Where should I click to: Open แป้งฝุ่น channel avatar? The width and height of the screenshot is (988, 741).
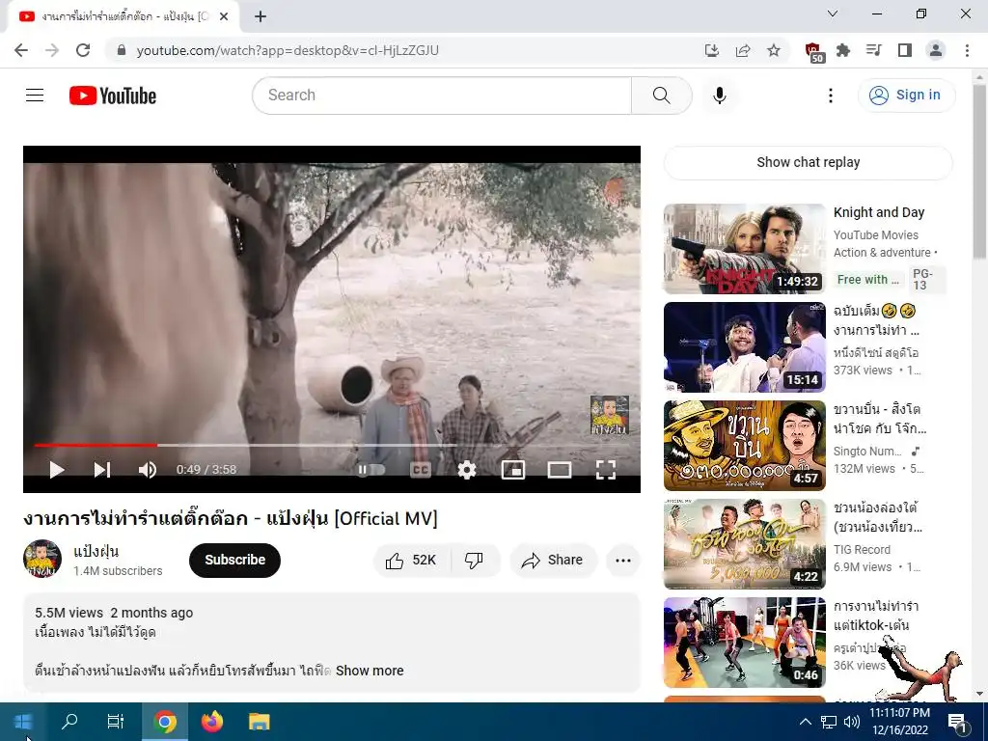[42, 559]
